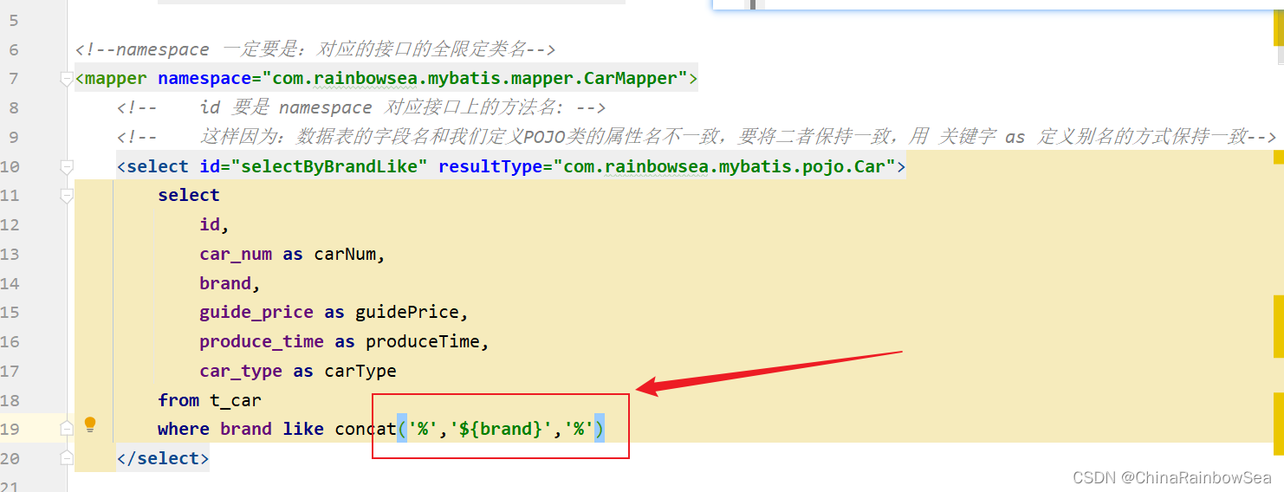Click the yellow light bulb intention icon
Image resolution: width=1284 pixels, height=492 pixels.
pyautogui.click(x=89, y=424)
